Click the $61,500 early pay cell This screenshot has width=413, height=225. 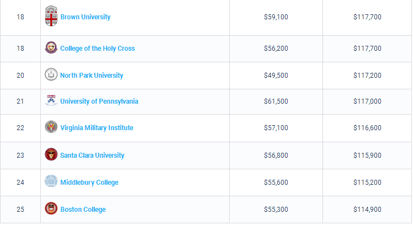pos(276,101)
